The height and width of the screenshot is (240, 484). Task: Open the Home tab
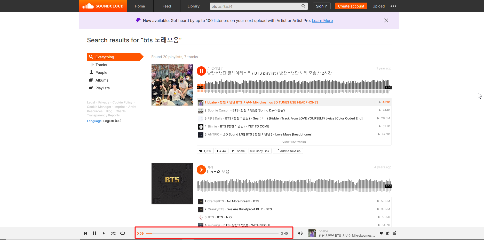(x=140, y=6)
